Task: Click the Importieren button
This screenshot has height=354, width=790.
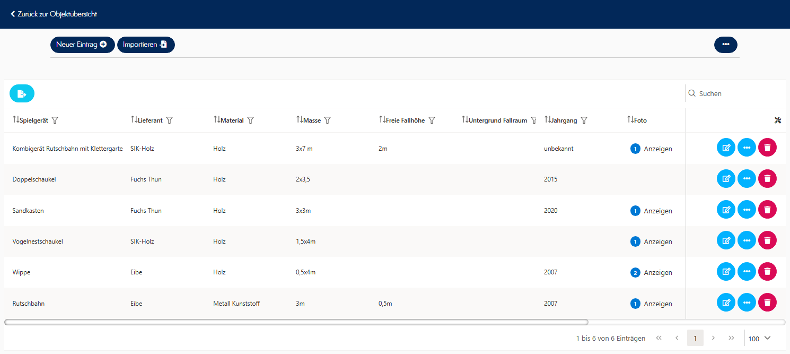Action: [145, 45]
